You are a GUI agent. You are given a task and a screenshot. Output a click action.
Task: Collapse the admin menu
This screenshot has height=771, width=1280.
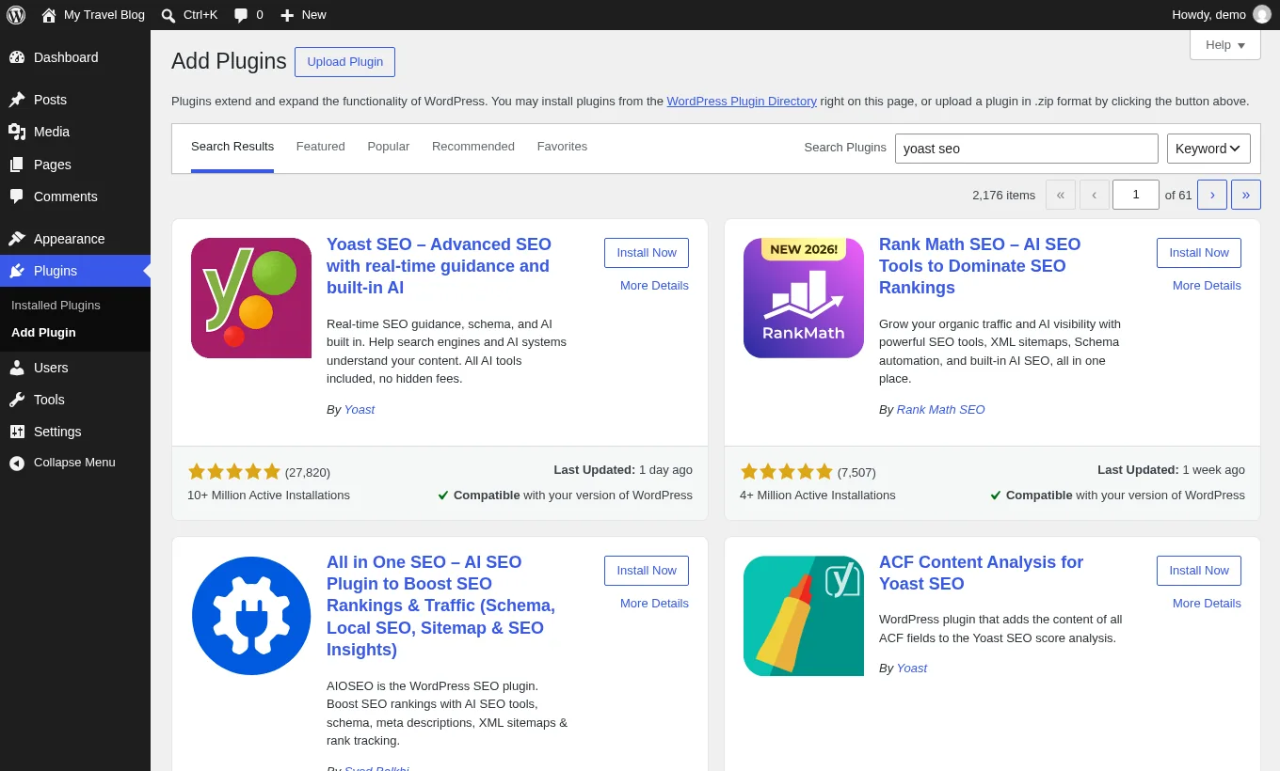(75, 463)
